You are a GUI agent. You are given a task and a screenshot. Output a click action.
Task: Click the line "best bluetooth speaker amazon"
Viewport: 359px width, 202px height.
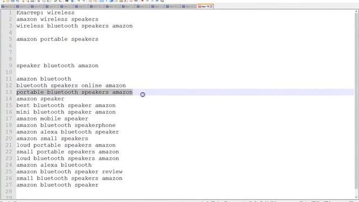point(66,105)
